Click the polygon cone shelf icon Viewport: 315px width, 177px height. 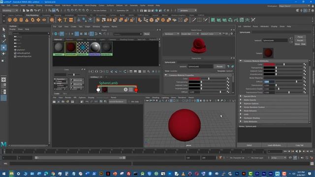click(x=27, y=20)
